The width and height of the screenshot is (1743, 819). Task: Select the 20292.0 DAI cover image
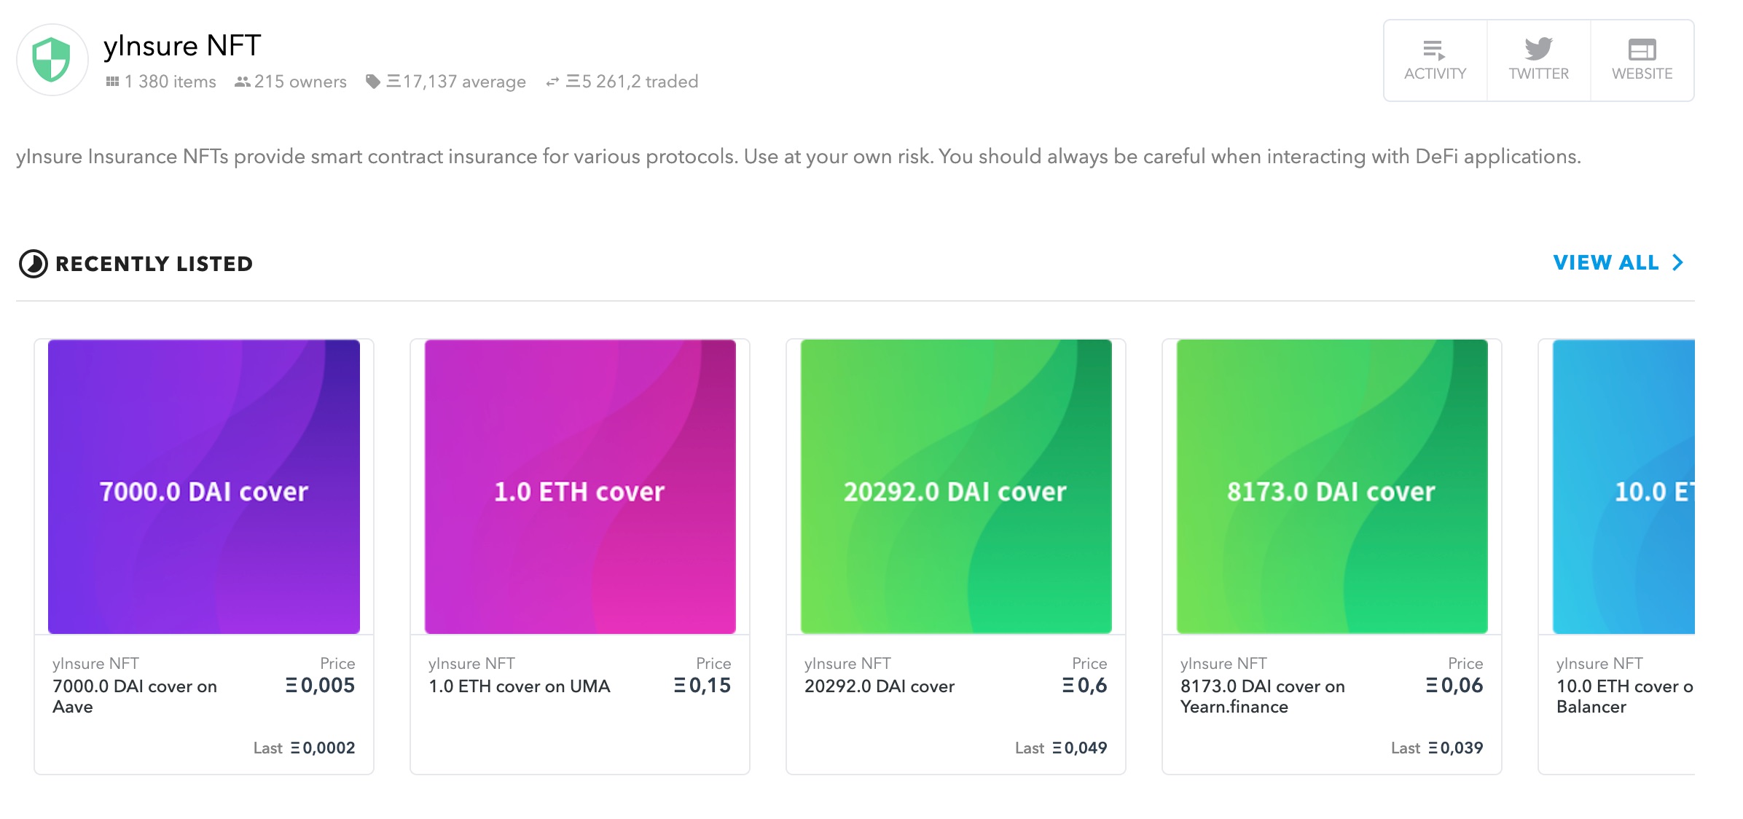pos(956,487)
